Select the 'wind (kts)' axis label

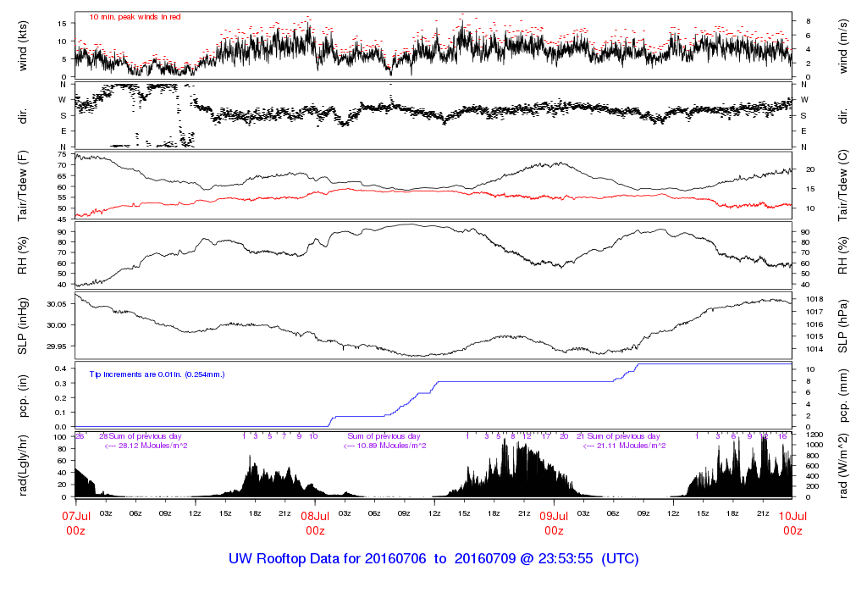[x=23, y=46]
